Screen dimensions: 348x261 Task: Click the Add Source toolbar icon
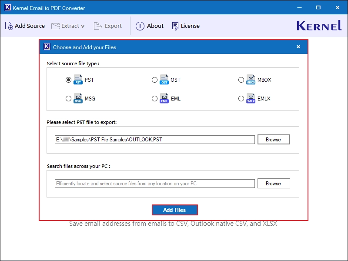[x=9, y=26]
